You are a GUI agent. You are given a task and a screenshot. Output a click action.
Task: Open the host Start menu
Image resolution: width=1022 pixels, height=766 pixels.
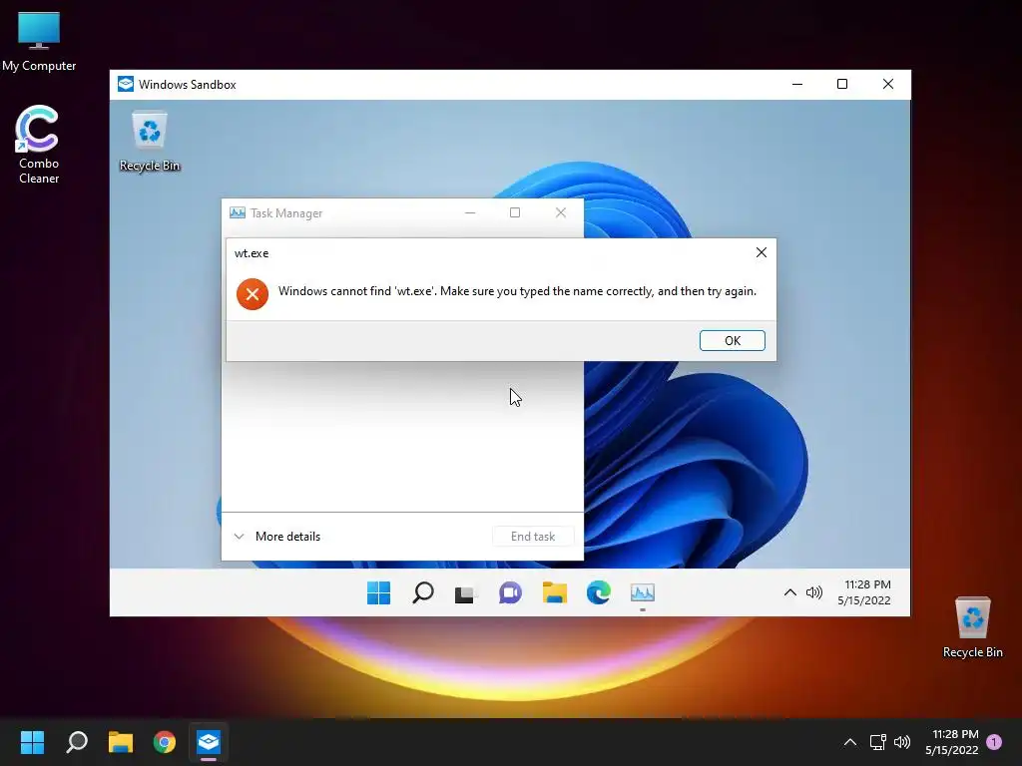click(32, 742)
